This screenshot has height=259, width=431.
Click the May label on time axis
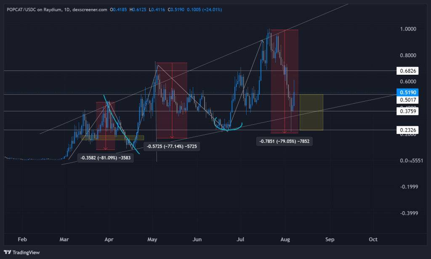[x=152, y=239]
